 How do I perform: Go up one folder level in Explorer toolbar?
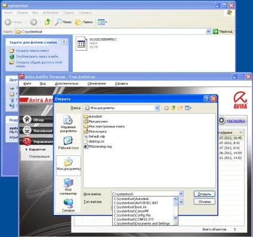pyautogui.click(x=48, y=22)
